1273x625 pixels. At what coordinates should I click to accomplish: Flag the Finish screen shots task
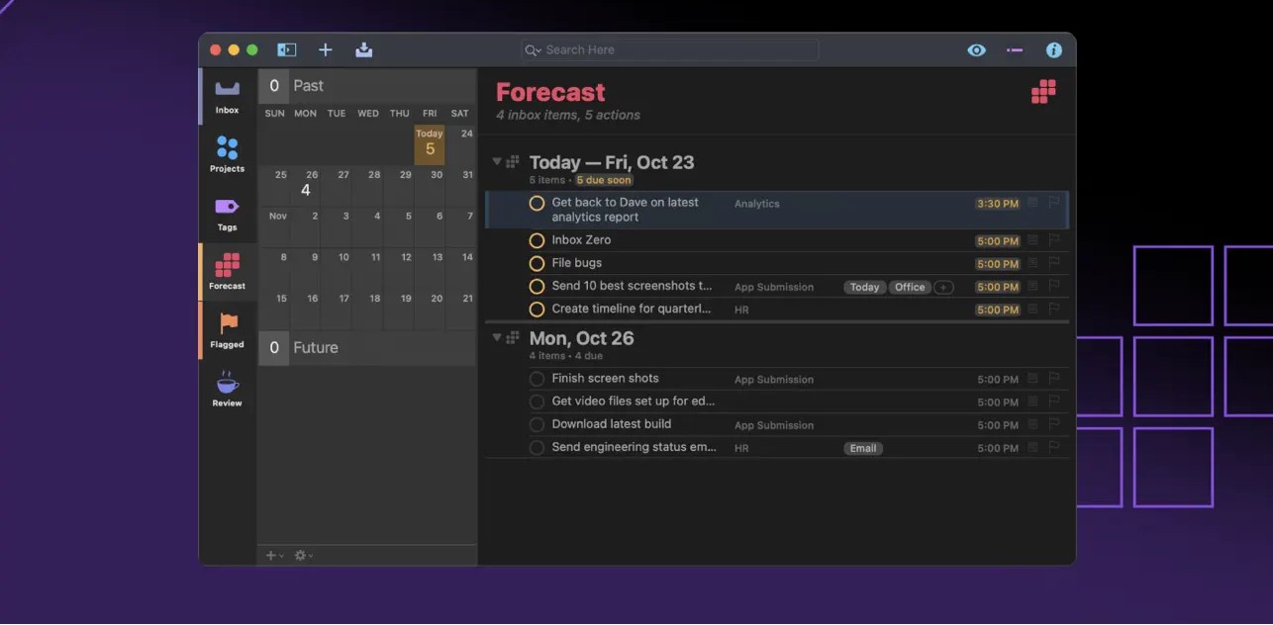[1053, 379]
